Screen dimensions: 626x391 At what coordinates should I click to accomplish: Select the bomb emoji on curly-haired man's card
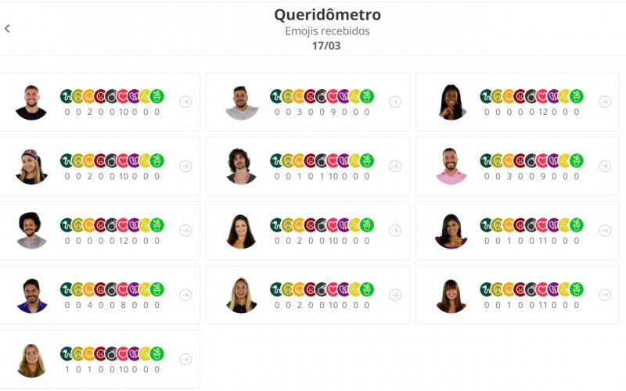point(321,160)
